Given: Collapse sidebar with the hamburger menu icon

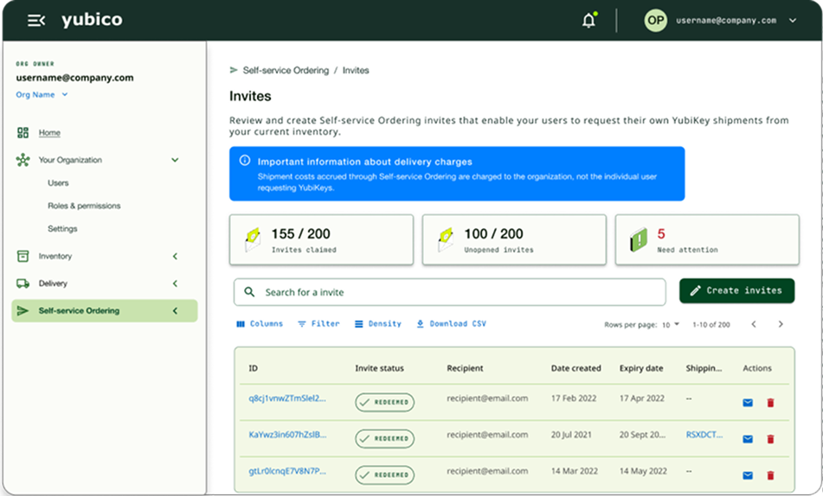Looking at the screenshot, I should 36,21.
